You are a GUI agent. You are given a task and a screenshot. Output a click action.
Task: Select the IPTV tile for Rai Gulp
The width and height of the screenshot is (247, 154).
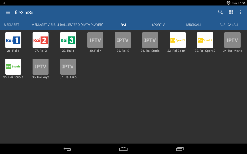click(x=68, y=67)
